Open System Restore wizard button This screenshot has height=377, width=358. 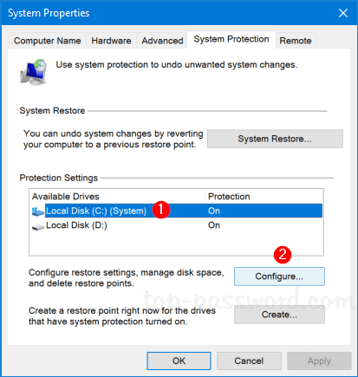click(275, 139)
